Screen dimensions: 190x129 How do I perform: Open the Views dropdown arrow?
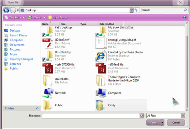point(44,18)
